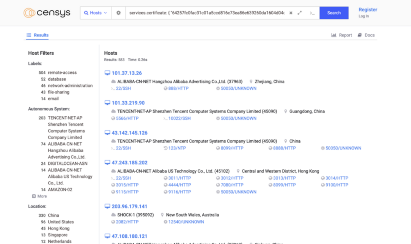Open host 101.37.13.26
The image size is (411, 244).
click(x=127, y=73)
